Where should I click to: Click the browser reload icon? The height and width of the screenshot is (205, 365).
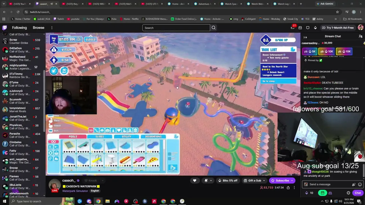18,12
